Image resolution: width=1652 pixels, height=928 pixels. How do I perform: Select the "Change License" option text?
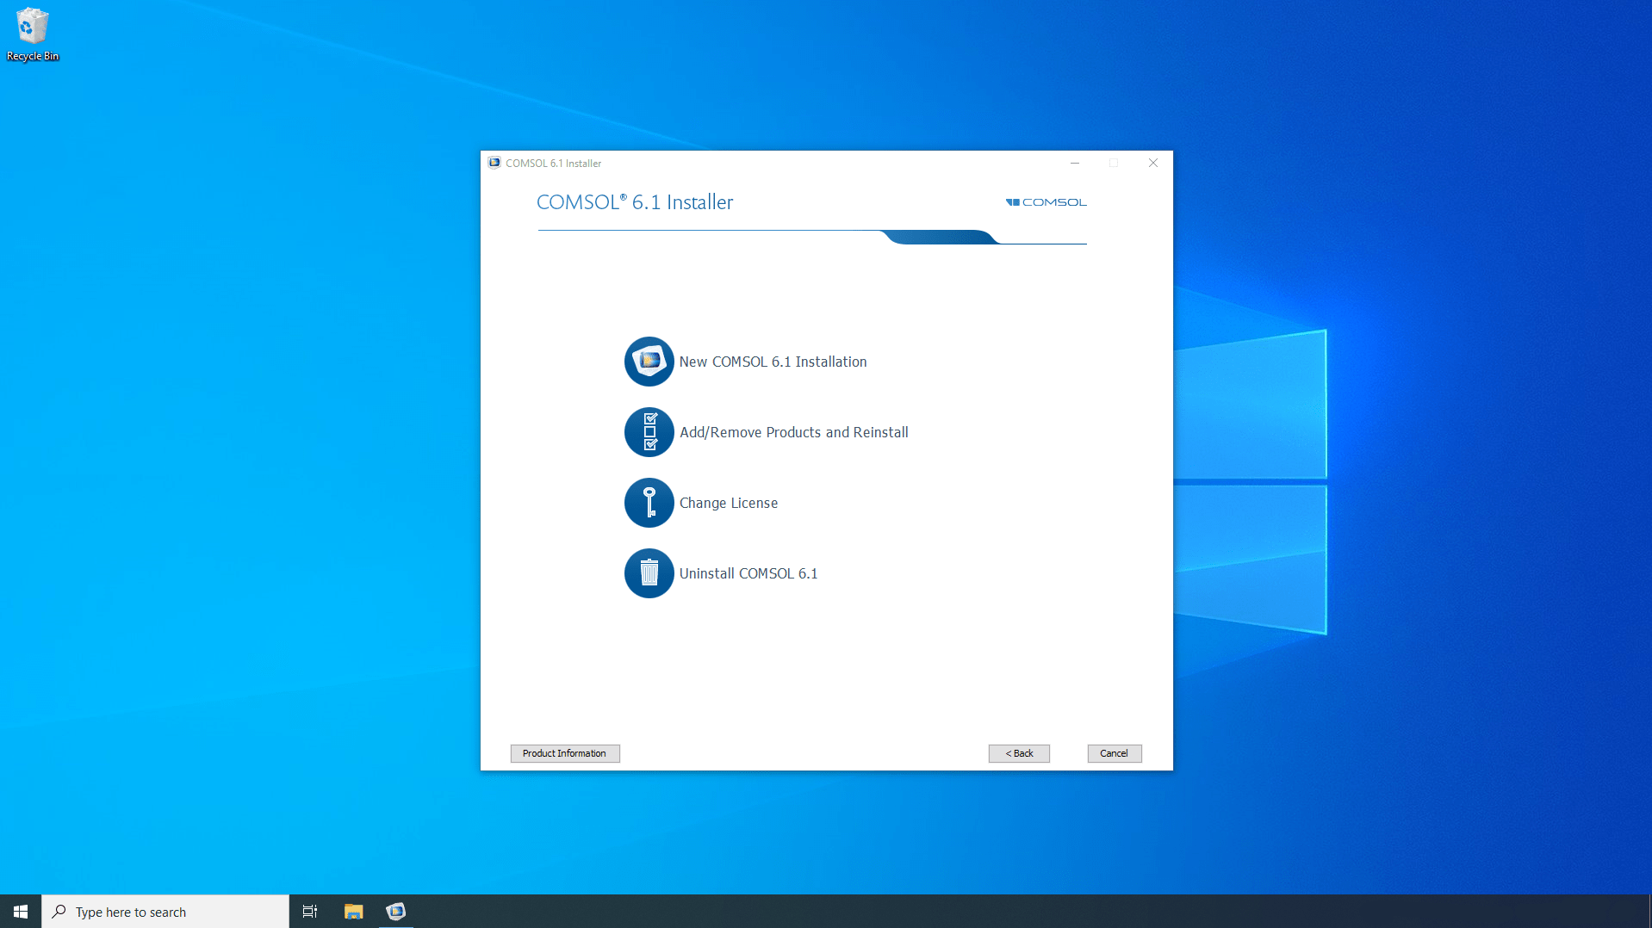pyautogui.click(x=728, y=503)
